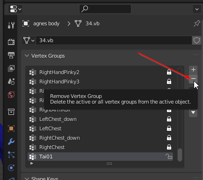Toggle the pin icon for context
Screen dimensions: 203x180
click(197, 23)
